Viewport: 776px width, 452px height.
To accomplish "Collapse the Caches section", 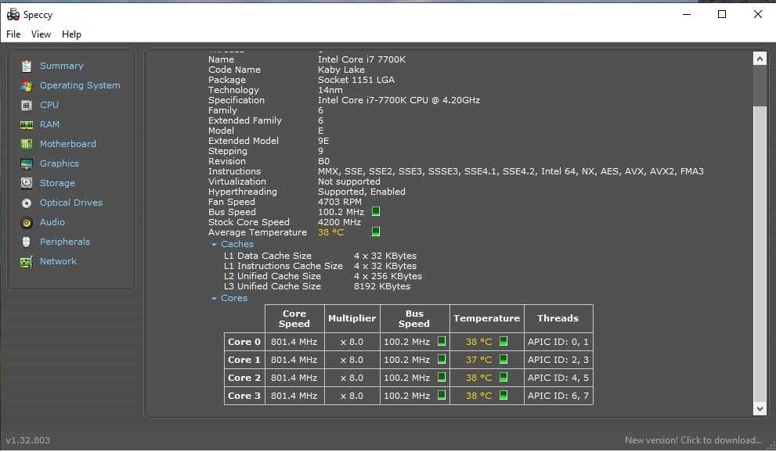I will coord(214,245).
